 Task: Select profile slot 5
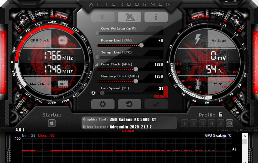click(x=220, y=123)
